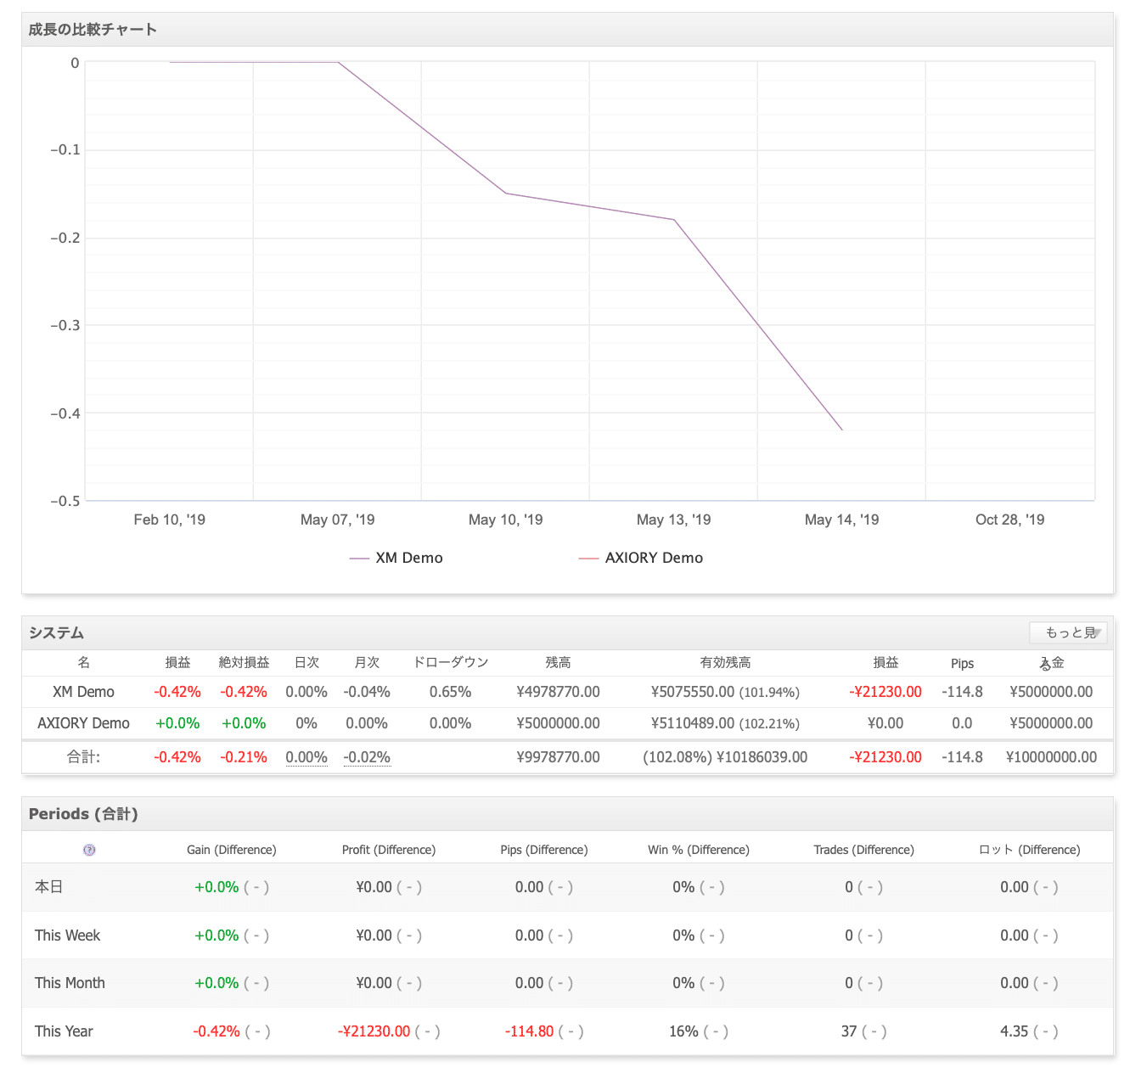
Task: Click the 絶対損益 column header
Action: click(x=244, y=663)
